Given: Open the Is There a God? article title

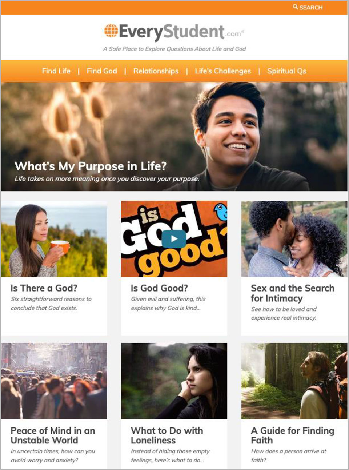Looking at the screenshot, I should point(44,288).
